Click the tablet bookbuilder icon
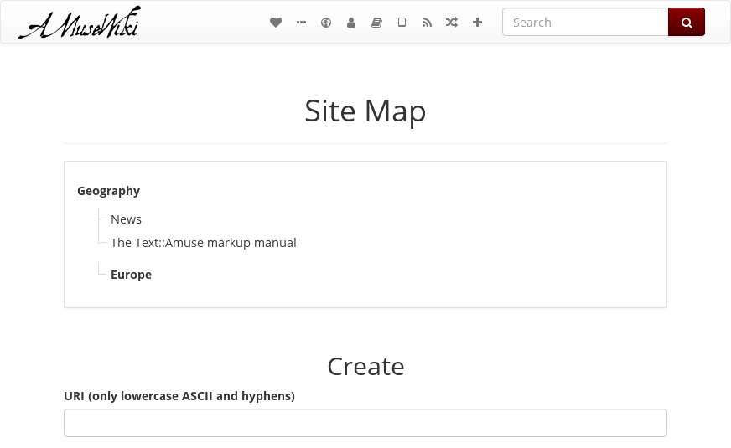This screenshot has width=731, height=448. click(x=402, y=23)
